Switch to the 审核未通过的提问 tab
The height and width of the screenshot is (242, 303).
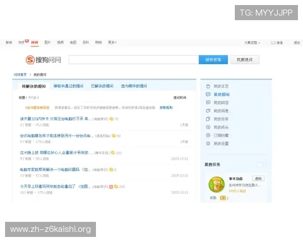click(x=68, y=86)
